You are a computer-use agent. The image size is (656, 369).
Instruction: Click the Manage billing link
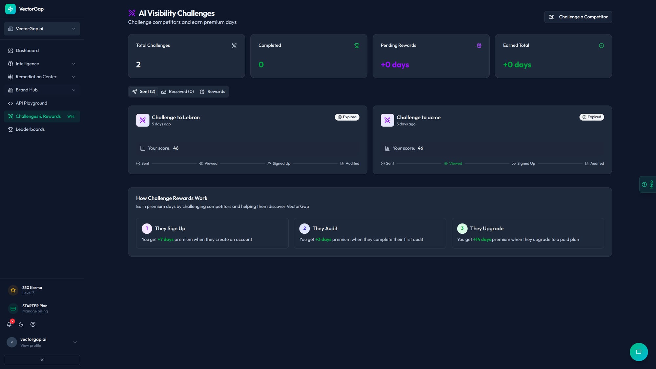(x=35, y=311)
